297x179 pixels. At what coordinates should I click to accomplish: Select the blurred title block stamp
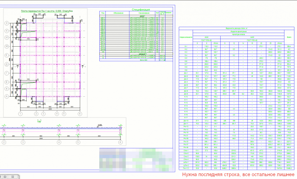(x=136, y=160)
